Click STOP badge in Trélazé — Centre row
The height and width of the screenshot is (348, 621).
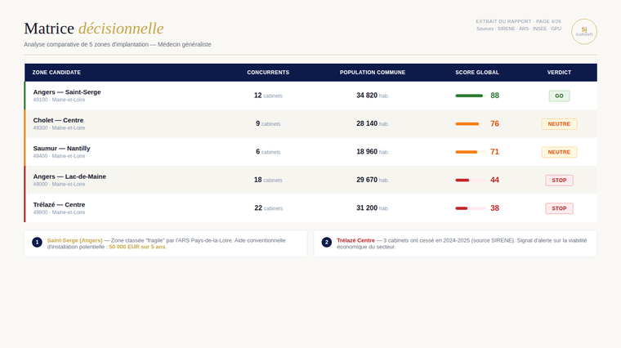click(x=559, y=208)
